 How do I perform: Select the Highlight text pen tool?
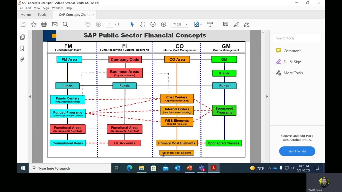click(236, 24)
